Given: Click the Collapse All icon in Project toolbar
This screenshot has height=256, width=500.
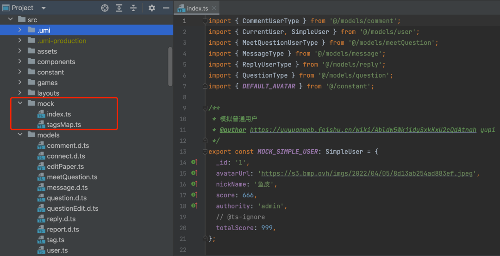Looking at the screenshot, I should pos(133,8).
